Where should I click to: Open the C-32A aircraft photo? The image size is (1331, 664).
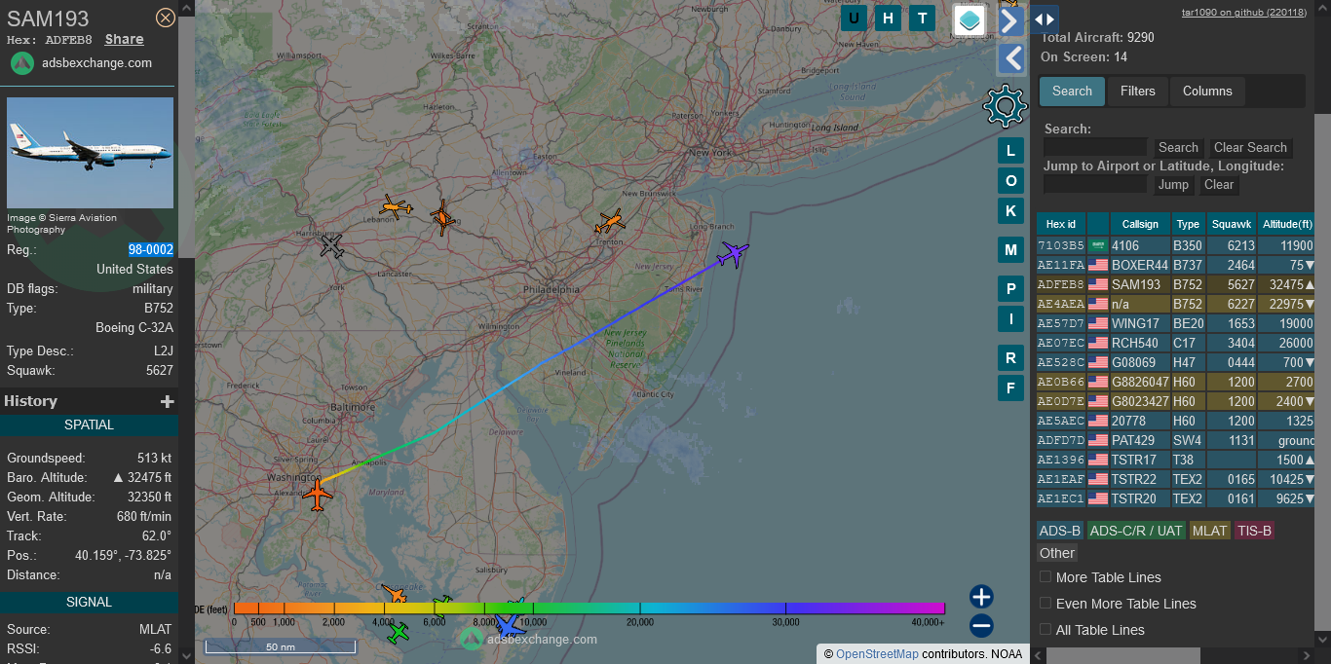click(x=91, y=153)
